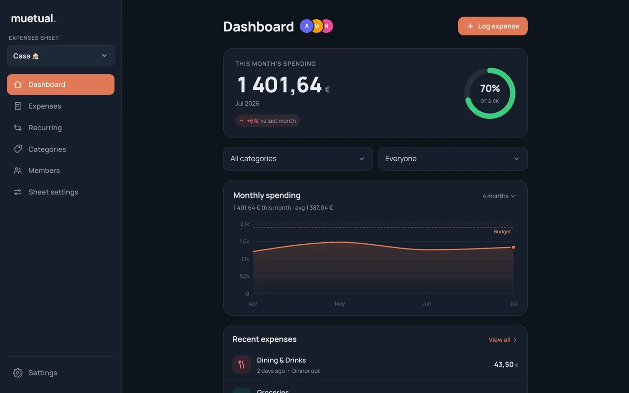This screenshot has width=629, height=393.
Task: Click the 70% budget progress ring
Action: pyautogui.click(x=490, y=93)
